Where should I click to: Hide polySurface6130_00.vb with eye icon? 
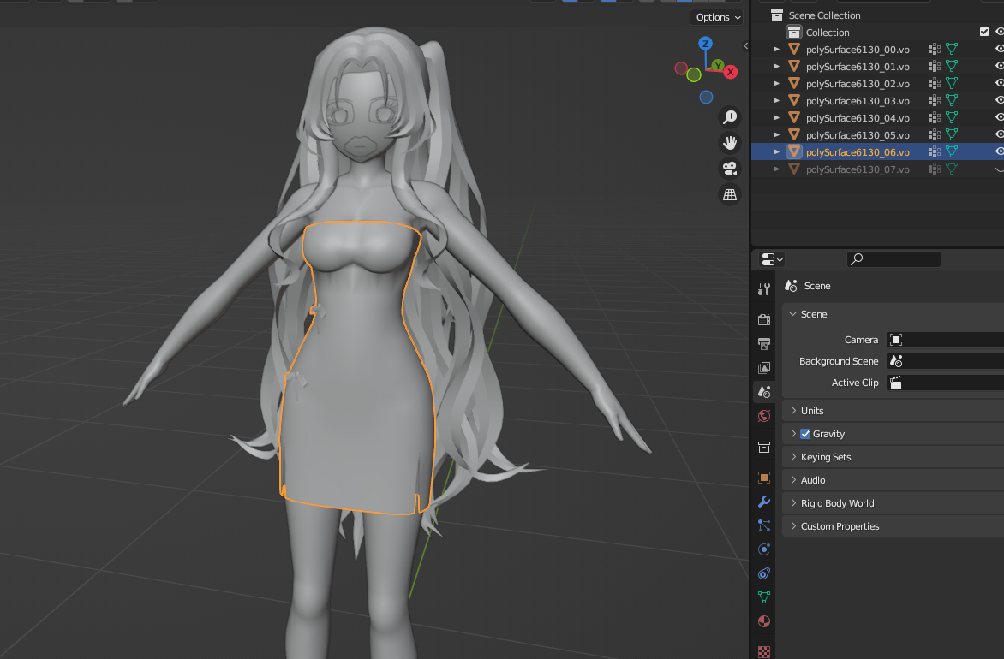pos(1000,50)
